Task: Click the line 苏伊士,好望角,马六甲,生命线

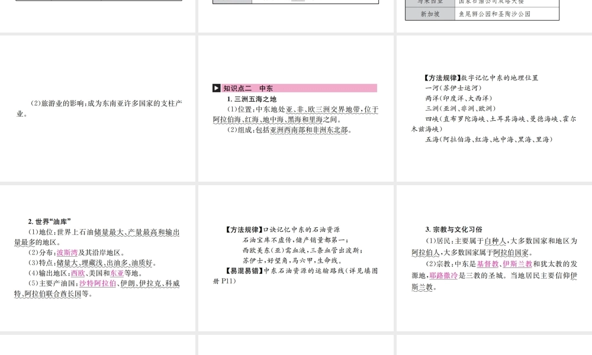Action: (x=292, y=261)
